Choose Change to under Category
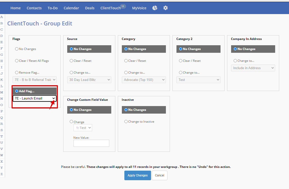This screenshot has width=289, height=189. coord(126,72)
